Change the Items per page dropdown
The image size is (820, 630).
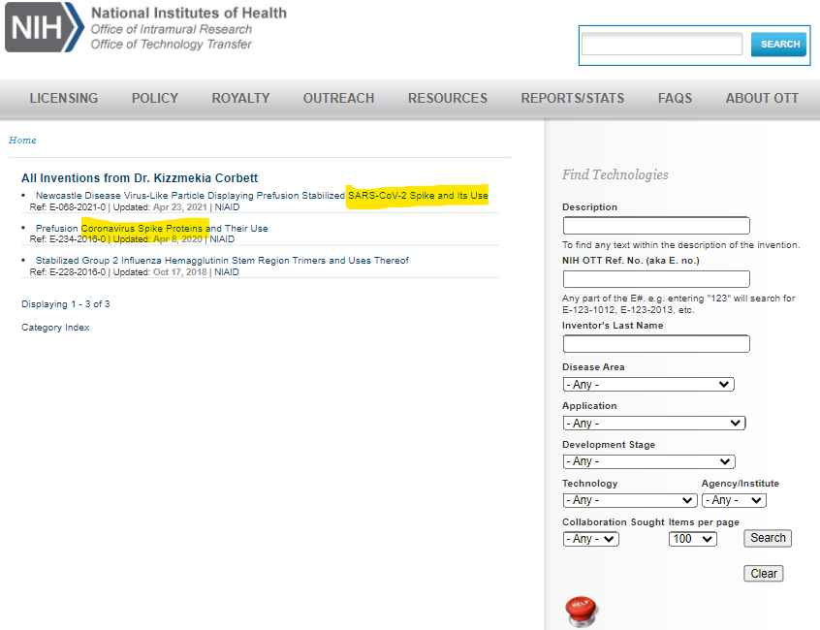click(x=692, y=539)
